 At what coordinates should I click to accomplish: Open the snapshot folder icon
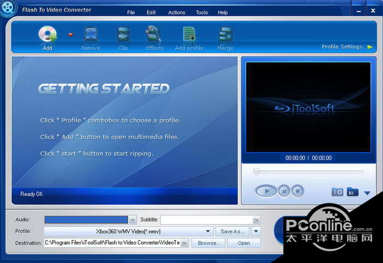coord(352,192)
